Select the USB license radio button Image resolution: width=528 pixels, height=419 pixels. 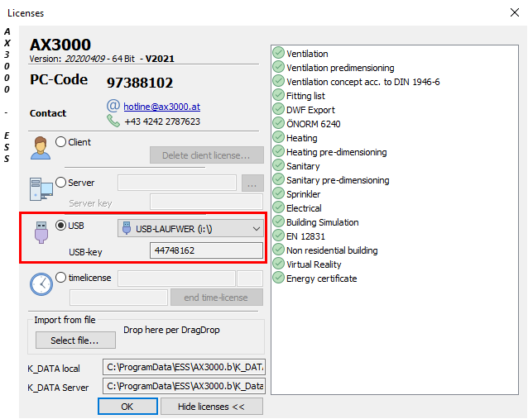[x=61, y=225]
